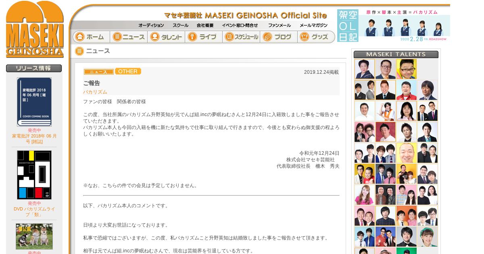484x254 pixels.
Task: Open the 架空OL日記 movie banner
Action: [394, 25]
